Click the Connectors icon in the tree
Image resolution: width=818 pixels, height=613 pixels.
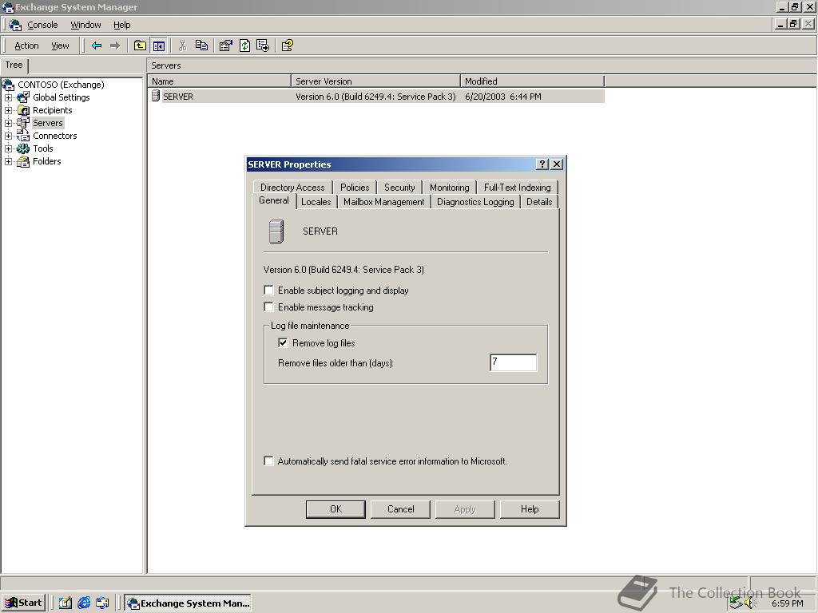click(x=23, y=136)
